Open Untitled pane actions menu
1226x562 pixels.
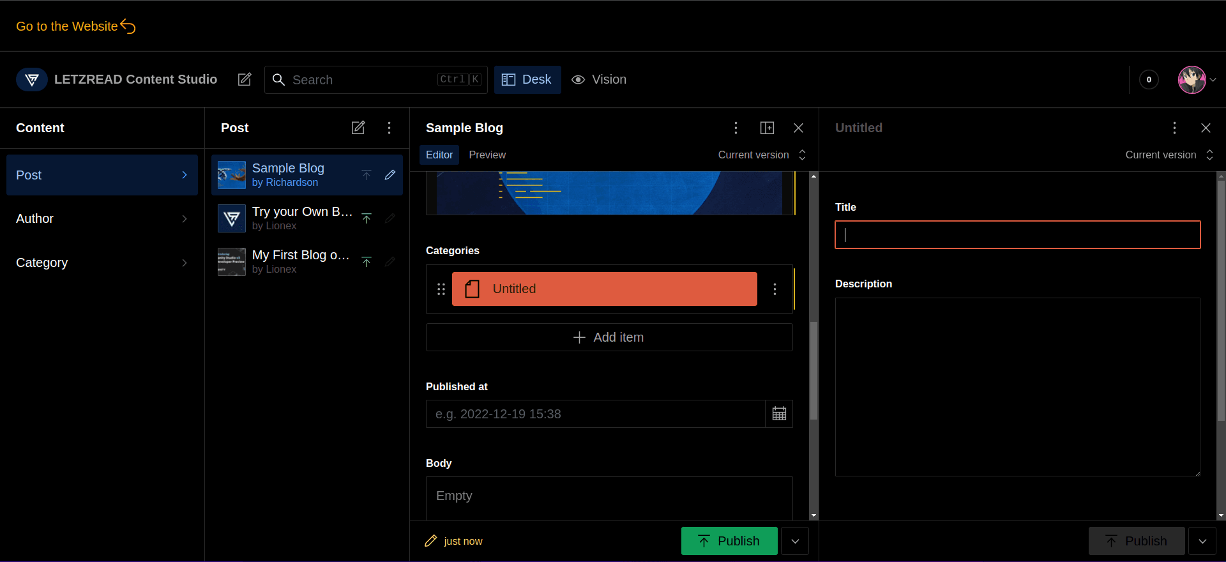(1174, 128)
